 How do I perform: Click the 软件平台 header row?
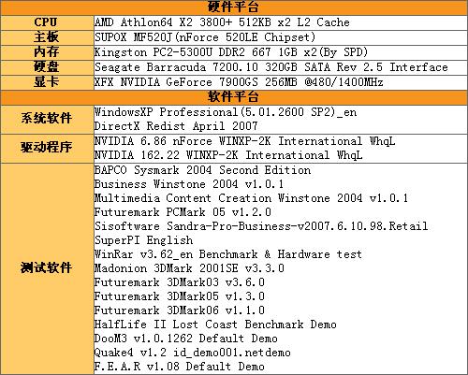[234, 97]
